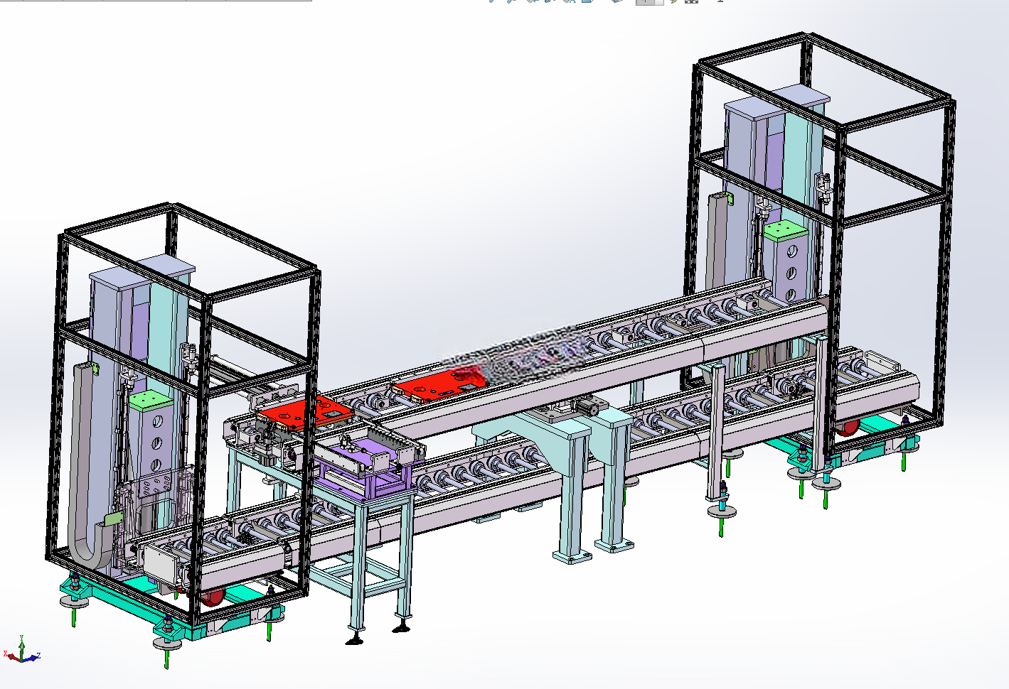
Task: Select the green block in the right tower
Action: (785, 229)
